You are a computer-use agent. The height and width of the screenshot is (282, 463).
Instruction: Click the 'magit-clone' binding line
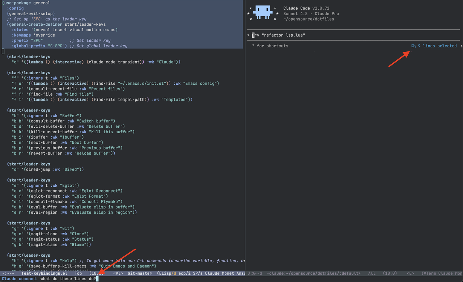click(50, 234)
